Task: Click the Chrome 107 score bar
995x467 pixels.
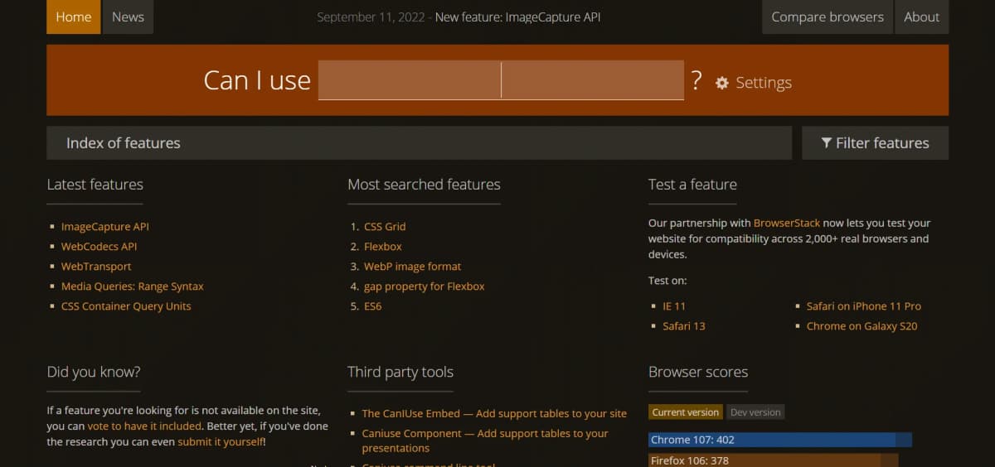Action: tap(771, 440)
